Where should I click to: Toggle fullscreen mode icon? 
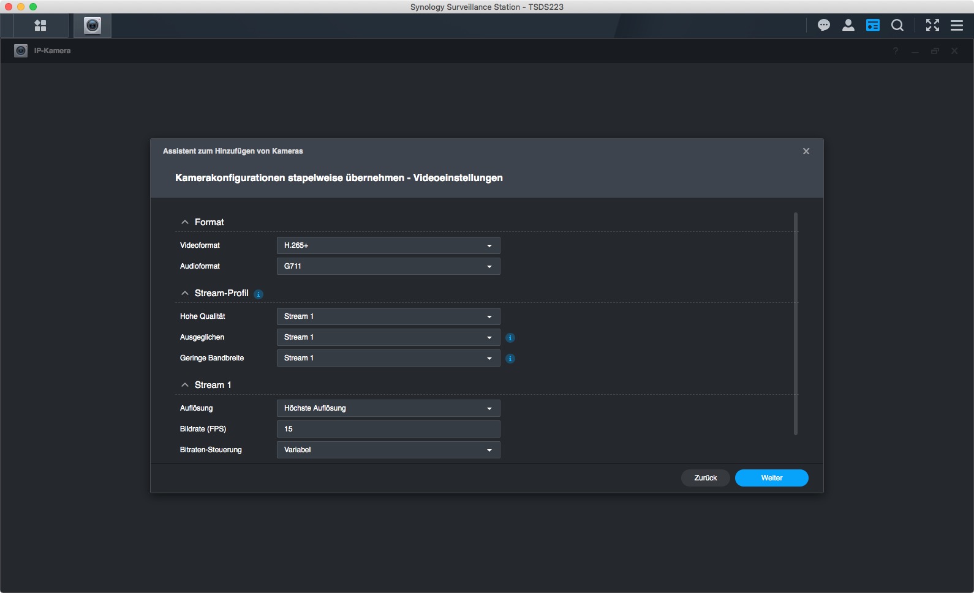tap(932, 26)
